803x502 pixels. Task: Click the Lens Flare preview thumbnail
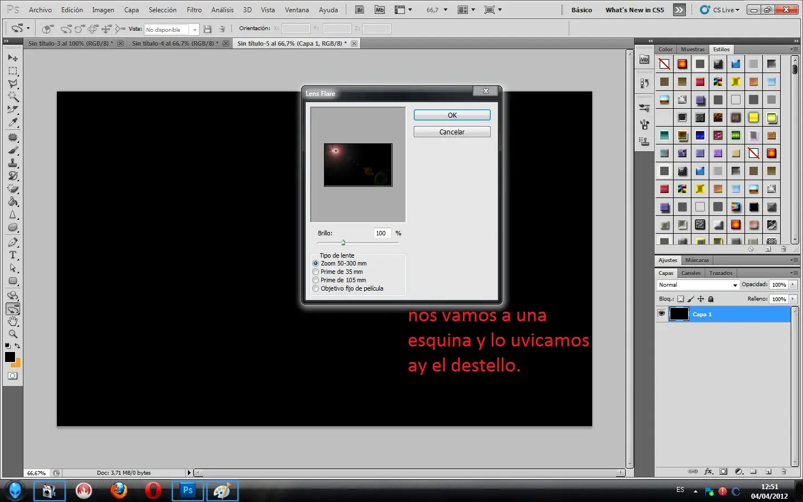(358, 165)
